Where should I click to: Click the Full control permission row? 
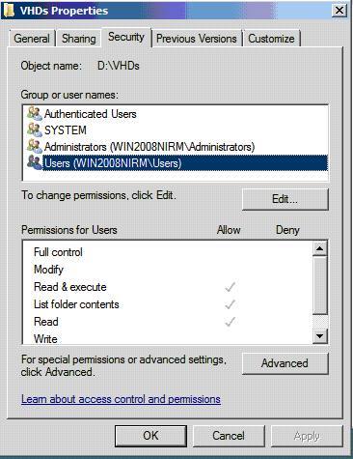(167, 252)
